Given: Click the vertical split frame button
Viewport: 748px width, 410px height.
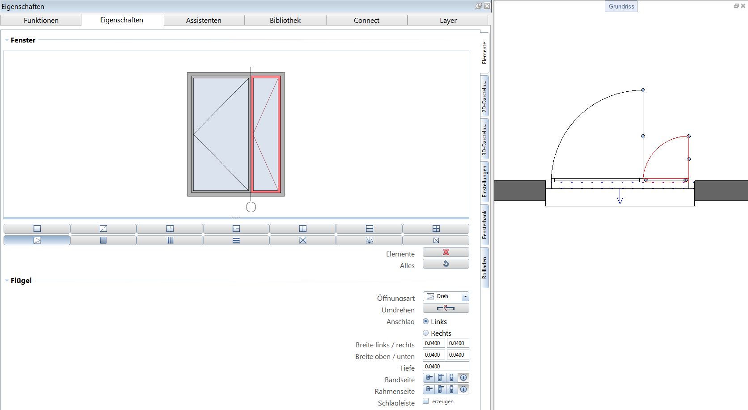Looking at the screenshot, I should (303, 229).
